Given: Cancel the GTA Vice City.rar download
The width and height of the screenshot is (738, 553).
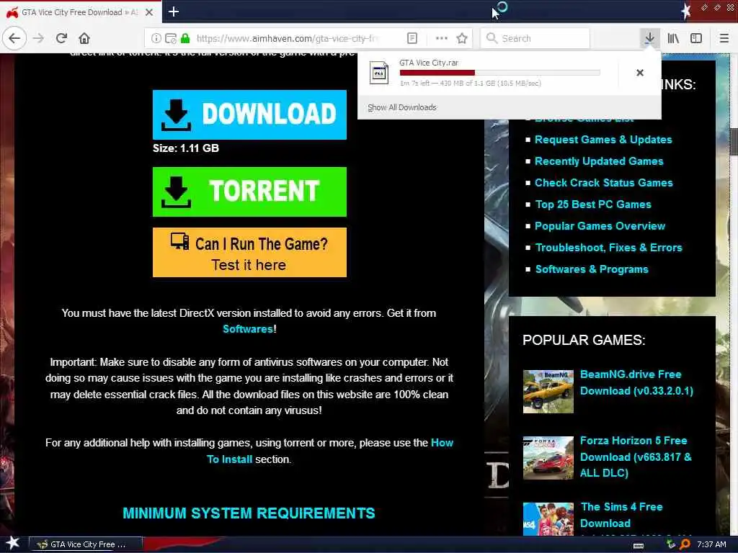Looking at the screenshot, I should (640, 73).
